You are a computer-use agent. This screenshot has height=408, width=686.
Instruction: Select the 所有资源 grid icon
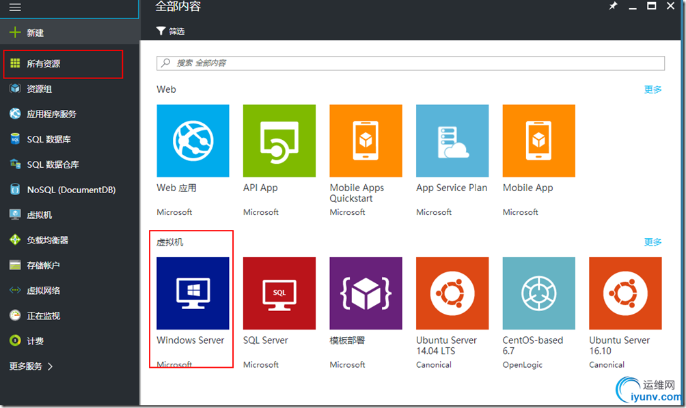click(15, 63)
